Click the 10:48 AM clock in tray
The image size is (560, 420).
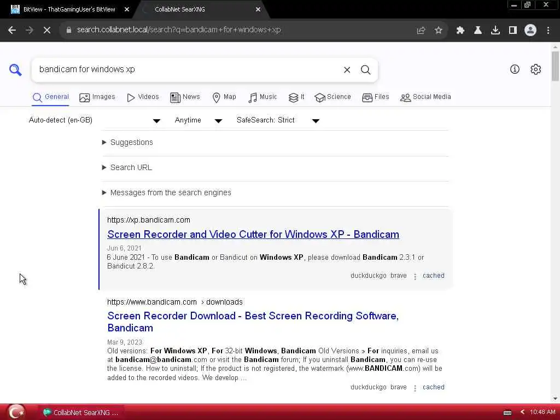[542, 412]
